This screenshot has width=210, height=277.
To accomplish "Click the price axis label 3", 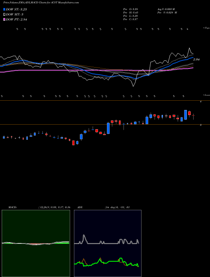I will [201, 125].
